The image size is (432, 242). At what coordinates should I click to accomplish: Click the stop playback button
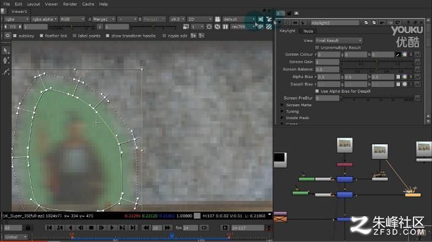pos(91,228)
